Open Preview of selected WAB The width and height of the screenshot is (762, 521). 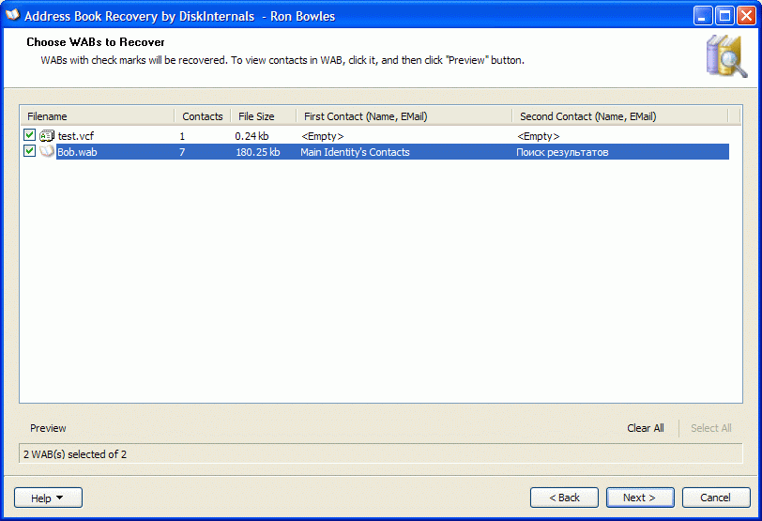[x=48, y=428]
